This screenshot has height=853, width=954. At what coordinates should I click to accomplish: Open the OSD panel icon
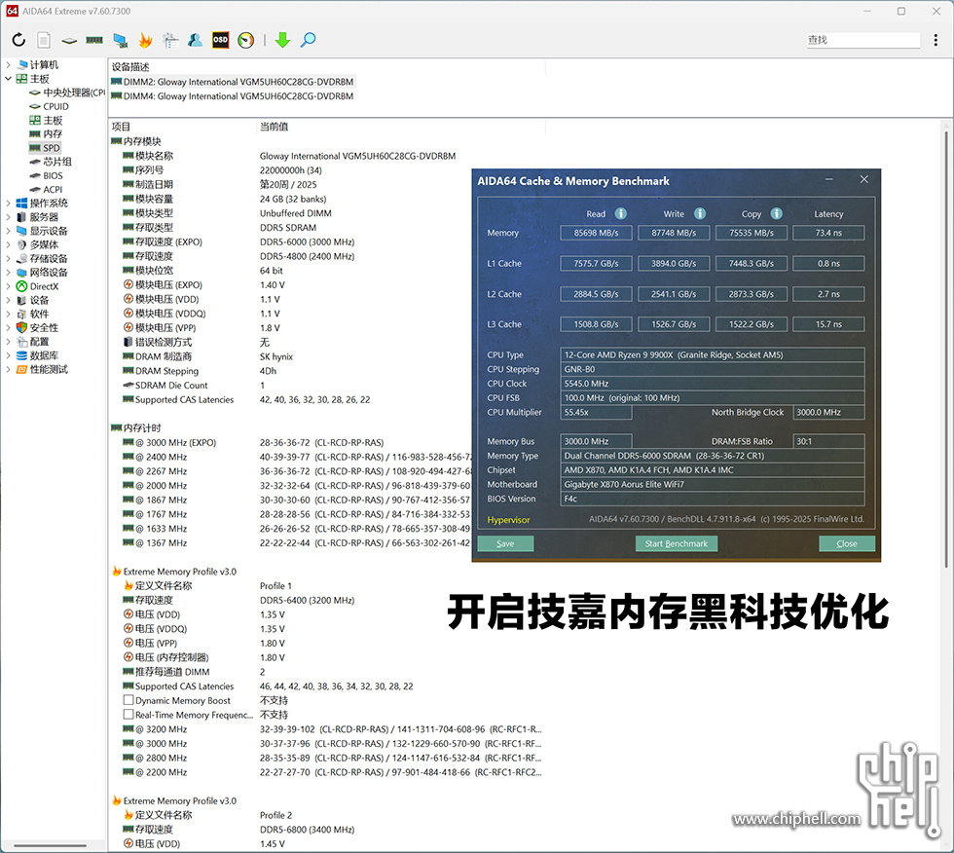[x=220, y=40]
